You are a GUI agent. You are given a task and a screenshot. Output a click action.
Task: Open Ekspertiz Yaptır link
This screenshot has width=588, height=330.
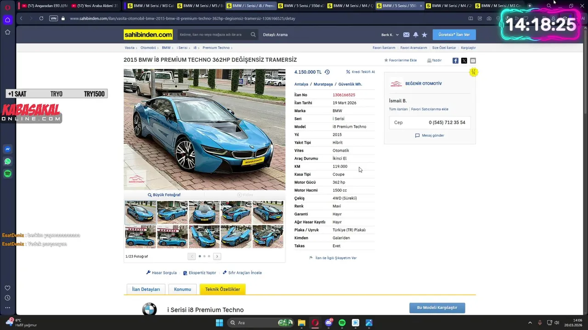(199, 273)
